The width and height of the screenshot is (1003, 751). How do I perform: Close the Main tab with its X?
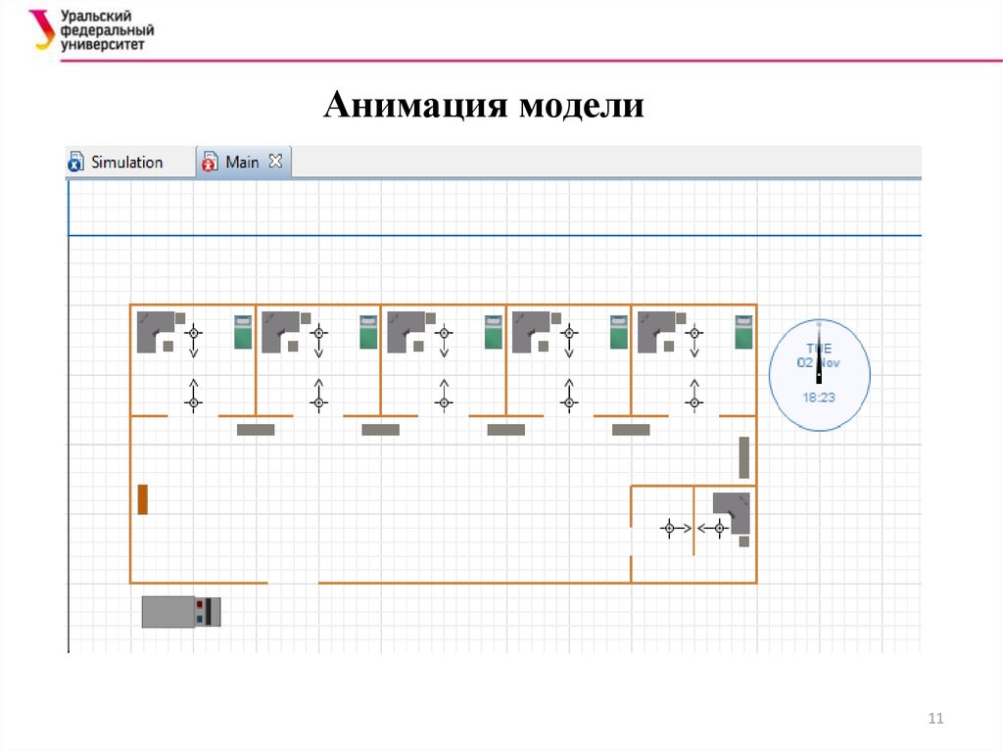pyautogui.click(x=275, y=162)
